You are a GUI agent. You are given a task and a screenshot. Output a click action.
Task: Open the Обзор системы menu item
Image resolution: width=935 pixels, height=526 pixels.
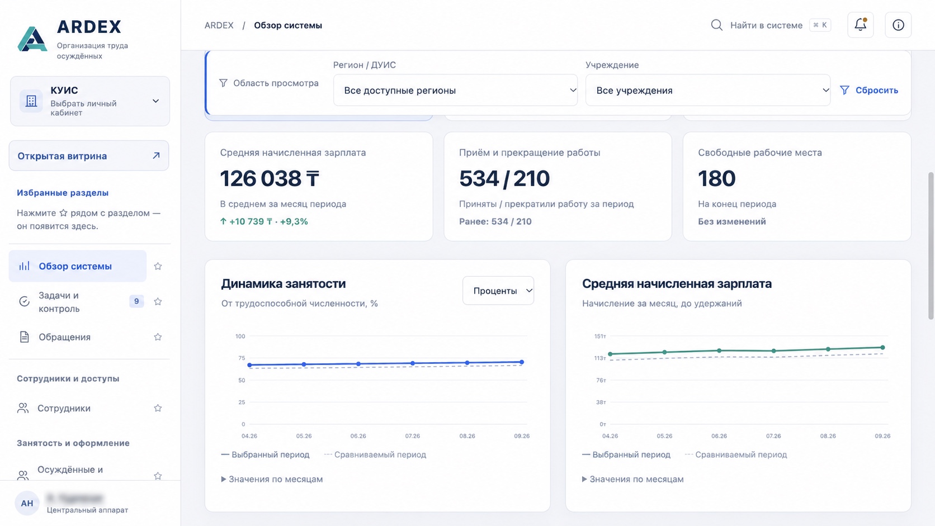(x=78, y=266)
